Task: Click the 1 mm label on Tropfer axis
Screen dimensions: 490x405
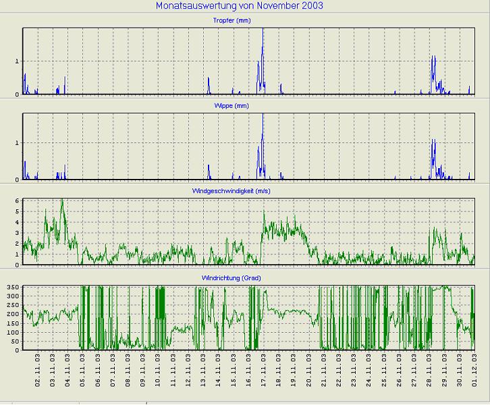Action: [17, 61]
